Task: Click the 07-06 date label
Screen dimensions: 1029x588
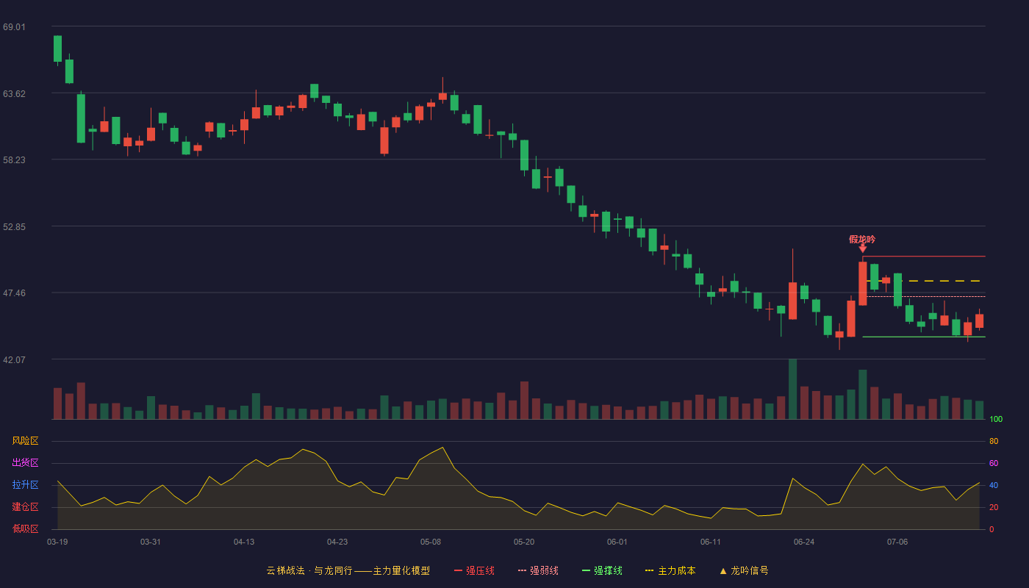Action: coord(897,542)
